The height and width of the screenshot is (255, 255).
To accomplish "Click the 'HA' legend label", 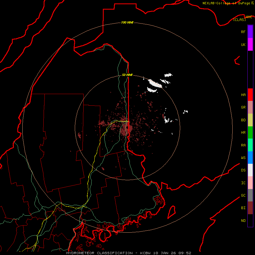I will click(x=243, y=95).
